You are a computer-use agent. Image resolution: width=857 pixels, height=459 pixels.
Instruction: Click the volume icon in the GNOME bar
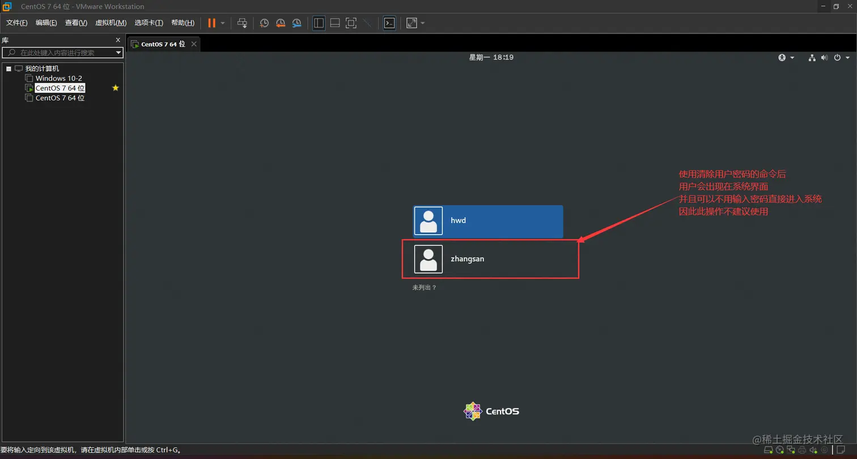tap(824, 57)
